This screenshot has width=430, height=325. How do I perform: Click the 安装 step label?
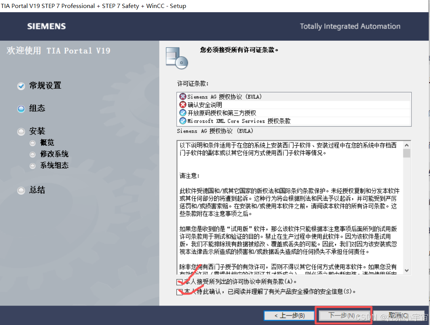click(x=37, y=131)
